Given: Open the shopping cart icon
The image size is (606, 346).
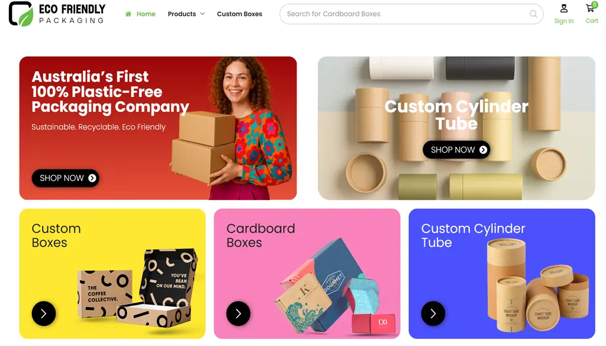Looking at the screenshot, I should [x=590, y=8].
